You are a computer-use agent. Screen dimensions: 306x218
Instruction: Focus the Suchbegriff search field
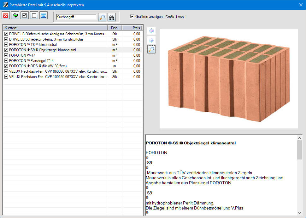[76, 17]
